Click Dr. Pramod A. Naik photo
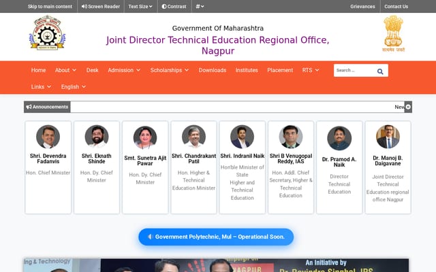 339,138
